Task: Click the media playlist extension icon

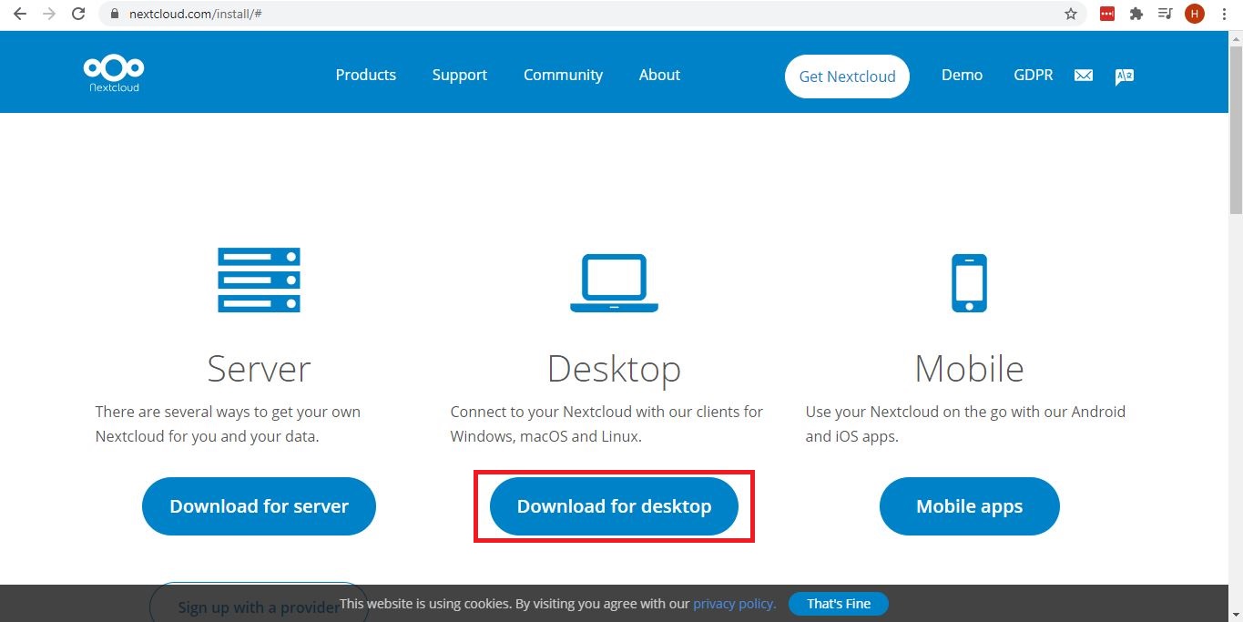Action: coord(1165,14)
